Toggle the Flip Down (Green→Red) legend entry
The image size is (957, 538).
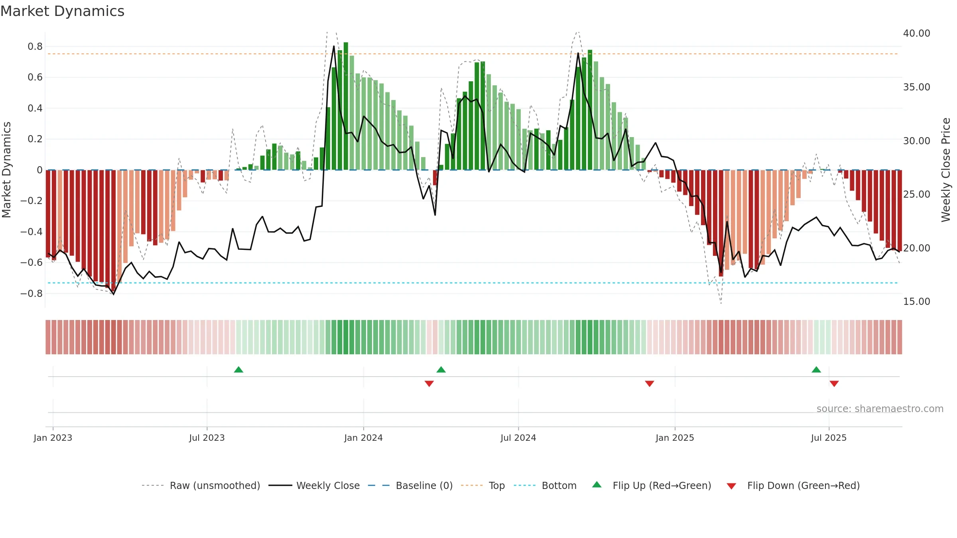(x=793, y=485)
